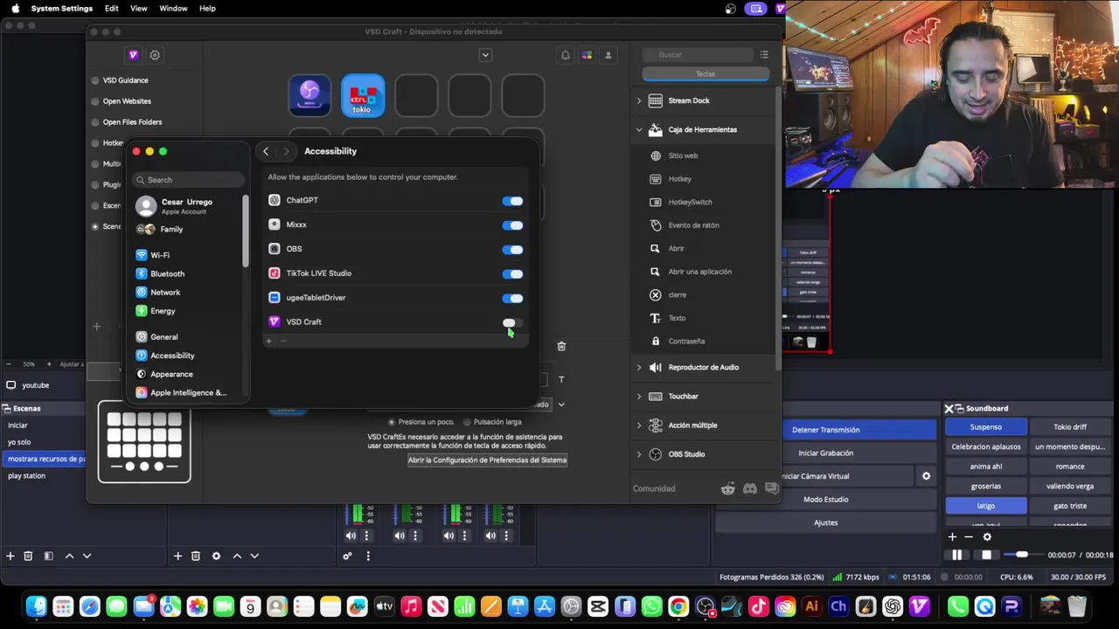Delete key using trash icon in VSD Craft
Screen dimensions: 1119x629
click(561, 346)
